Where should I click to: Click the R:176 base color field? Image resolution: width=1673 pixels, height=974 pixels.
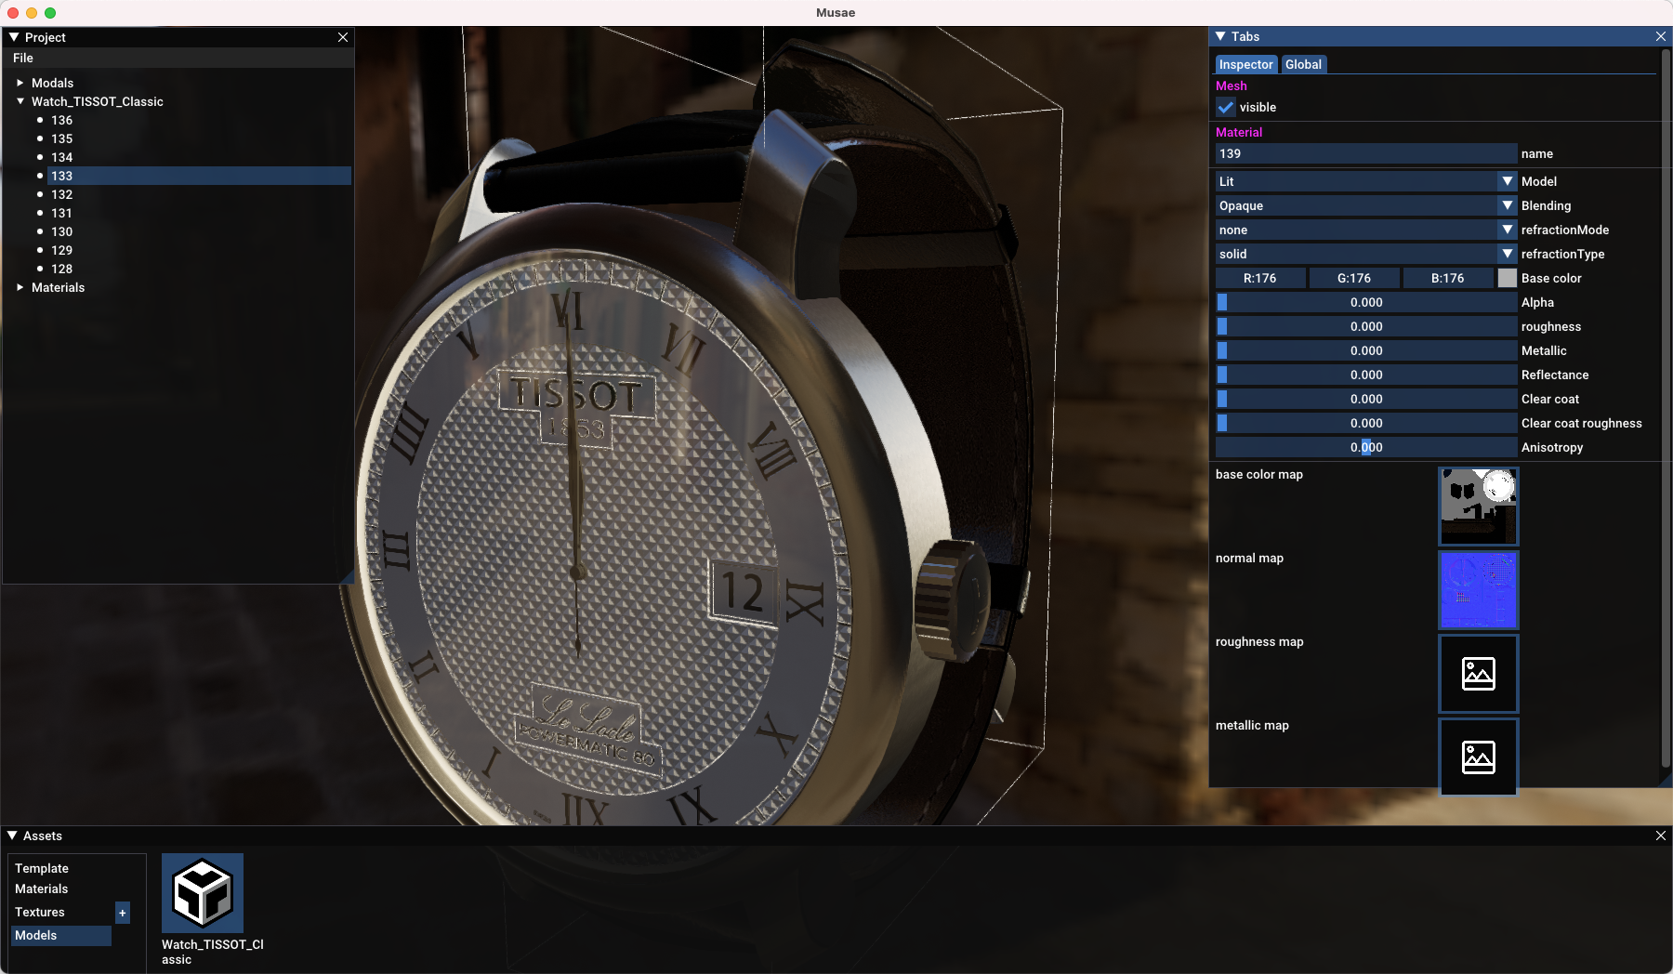click(1260, 278)
